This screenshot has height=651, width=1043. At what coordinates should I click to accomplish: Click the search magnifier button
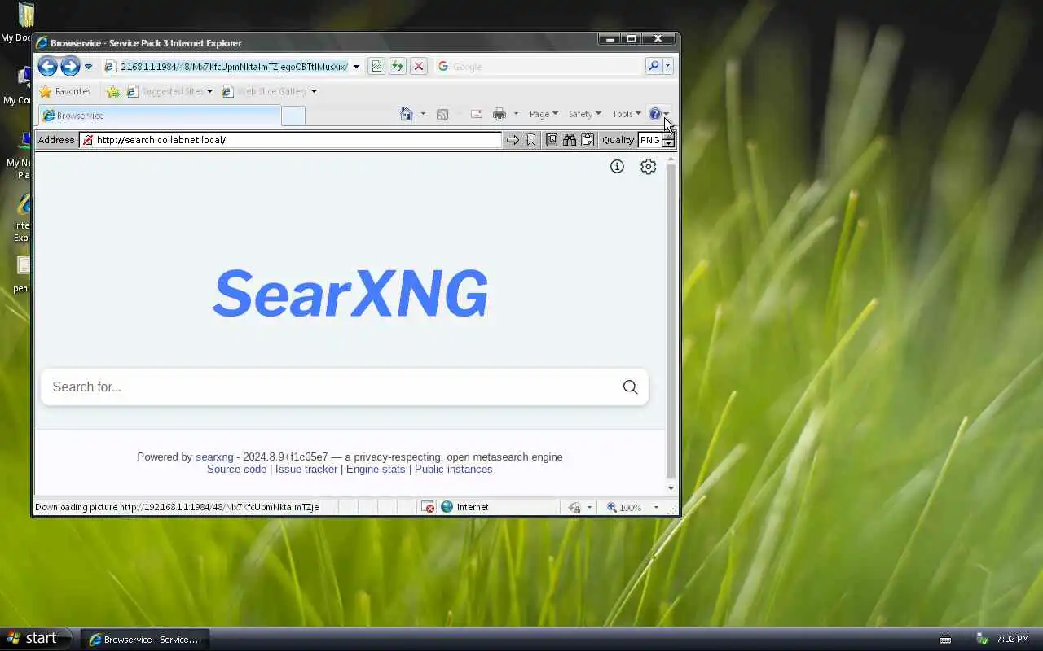coord(654,67)
